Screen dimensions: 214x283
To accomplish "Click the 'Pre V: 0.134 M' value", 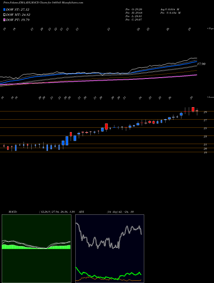I will click(170, 13).
